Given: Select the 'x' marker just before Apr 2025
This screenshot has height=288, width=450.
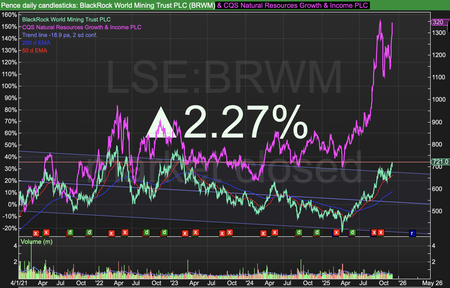Looking at the screenshot, I should [x=336, y=232].
